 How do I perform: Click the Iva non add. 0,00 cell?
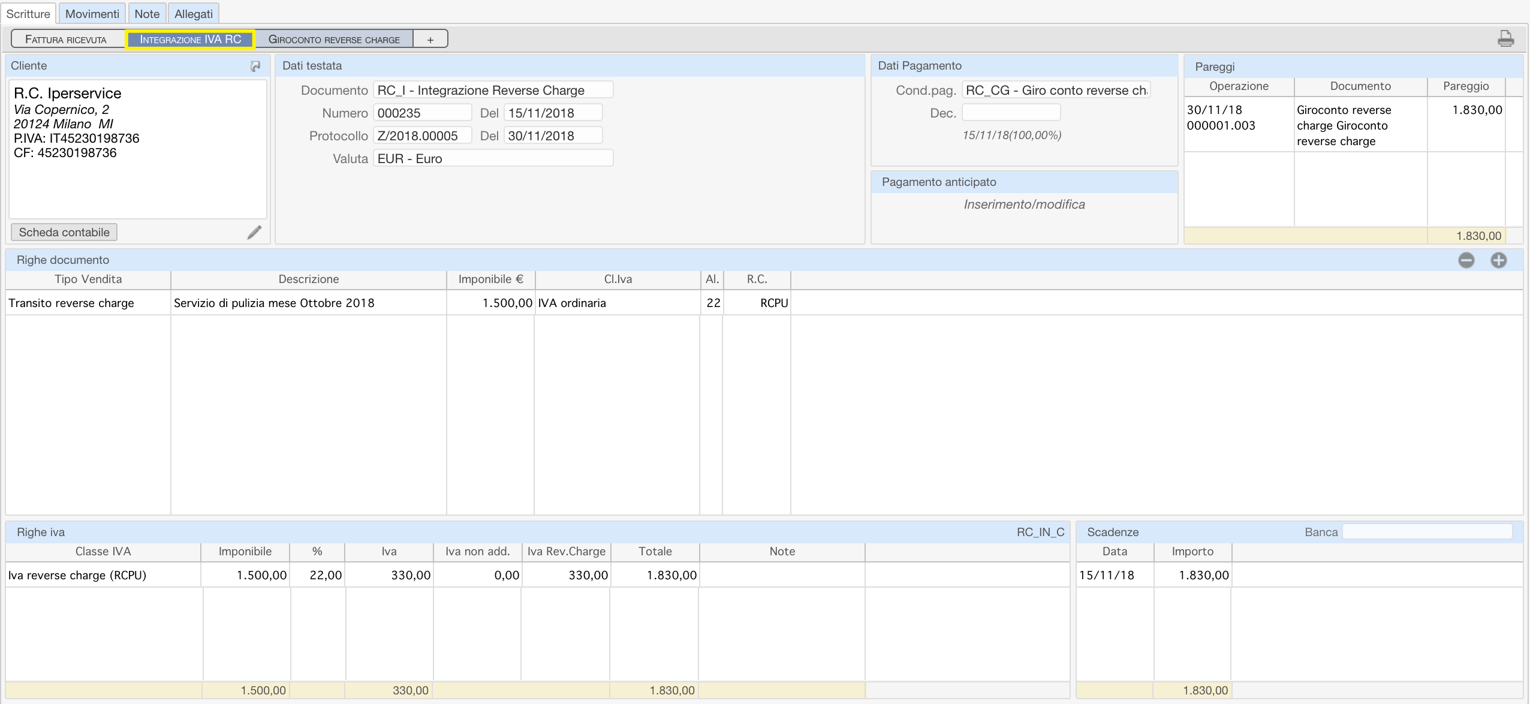click(477, 575)
